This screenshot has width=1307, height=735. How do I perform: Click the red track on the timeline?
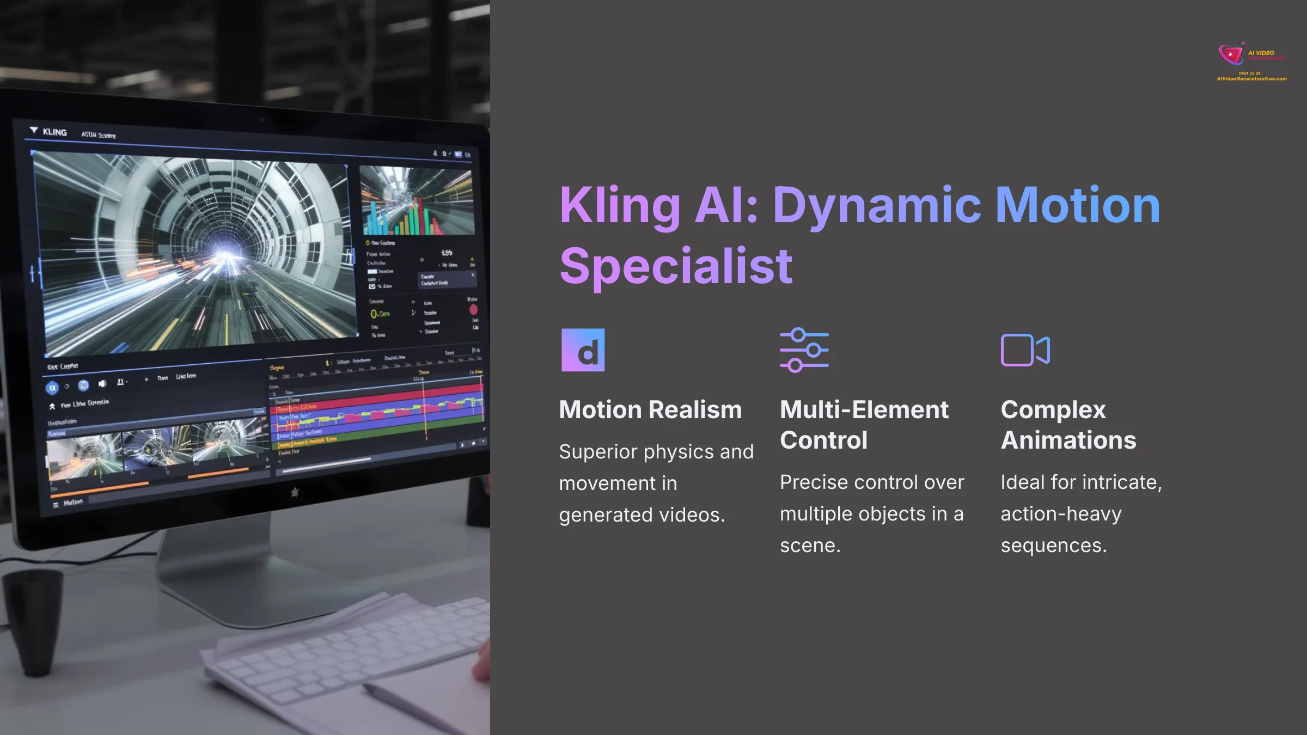[376, 399]
